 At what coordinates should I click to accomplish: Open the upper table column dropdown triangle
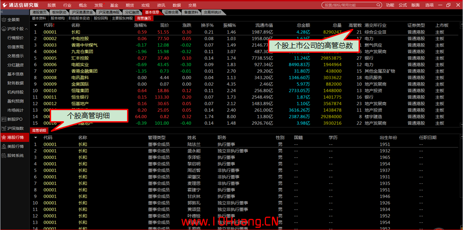click(x=36, y=25)
